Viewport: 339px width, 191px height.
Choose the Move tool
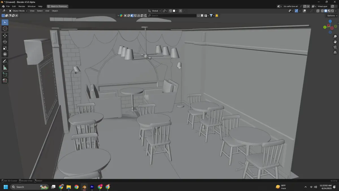click(x=5, y=36)
